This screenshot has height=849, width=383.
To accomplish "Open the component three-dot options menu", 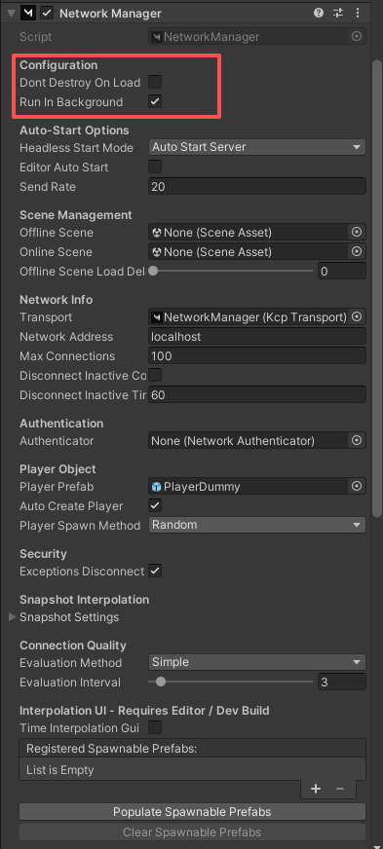I will 357,13.
